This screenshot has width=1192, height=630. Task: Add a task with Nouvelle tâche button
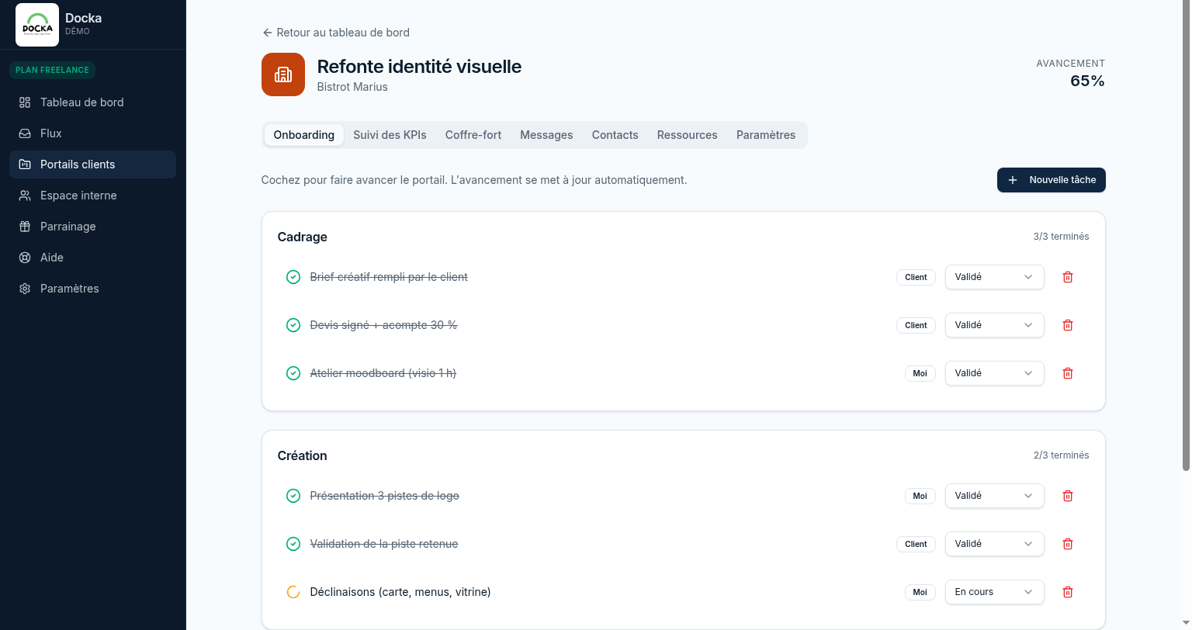pyautogui.click(x=1052, y=180)
